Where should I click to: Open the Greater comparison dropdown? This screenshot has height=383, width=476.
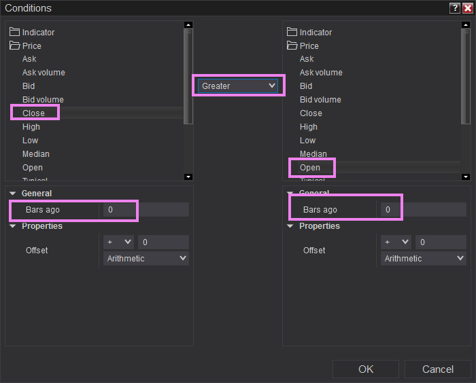[238, 86]
